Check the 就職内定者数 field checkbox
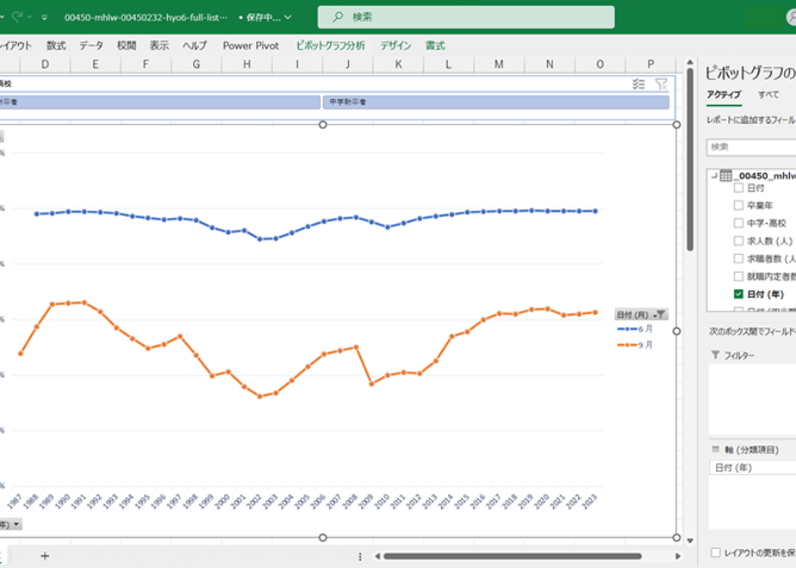The width and height of the screenshot is (796, 568). (738, 276)
